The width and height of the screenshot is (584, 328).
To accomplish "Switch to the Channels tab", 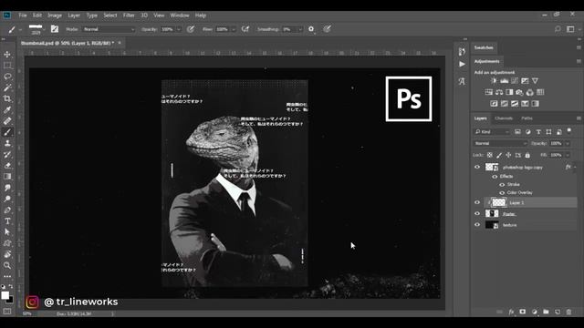I will point(504,118).
